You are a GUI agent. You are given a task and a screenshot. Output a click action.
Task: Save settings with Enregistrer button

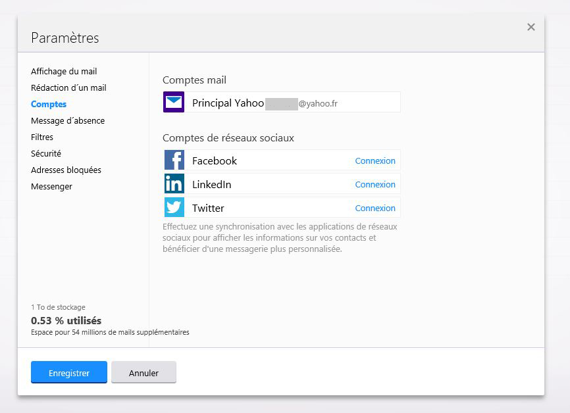(69, 372)
